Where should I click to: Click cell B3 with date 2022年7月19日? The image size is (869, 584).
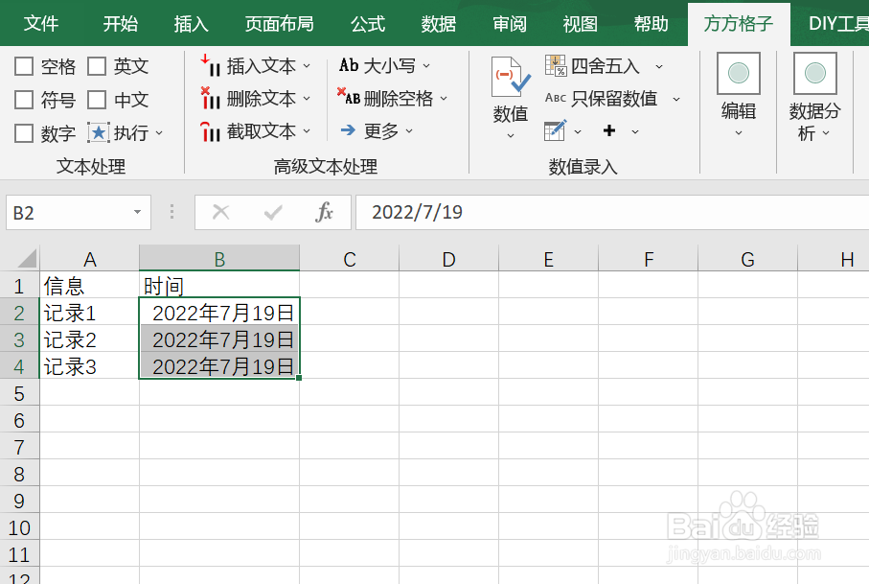click(219, 339)
